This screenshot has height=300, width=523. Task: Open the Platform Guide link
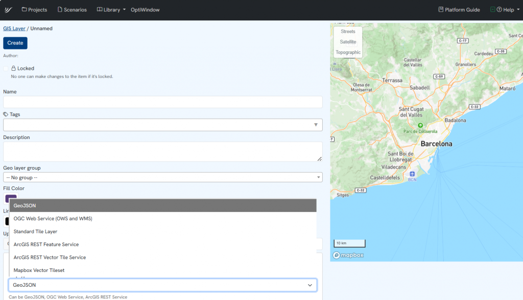(459, 10)
